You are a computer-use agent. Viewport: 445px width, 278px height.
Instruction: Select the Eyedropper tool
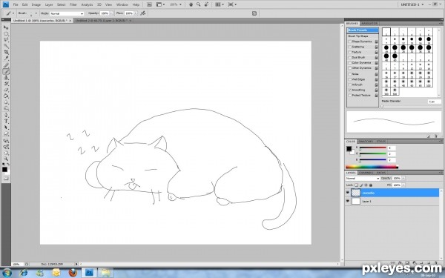(x=6, y=59)
